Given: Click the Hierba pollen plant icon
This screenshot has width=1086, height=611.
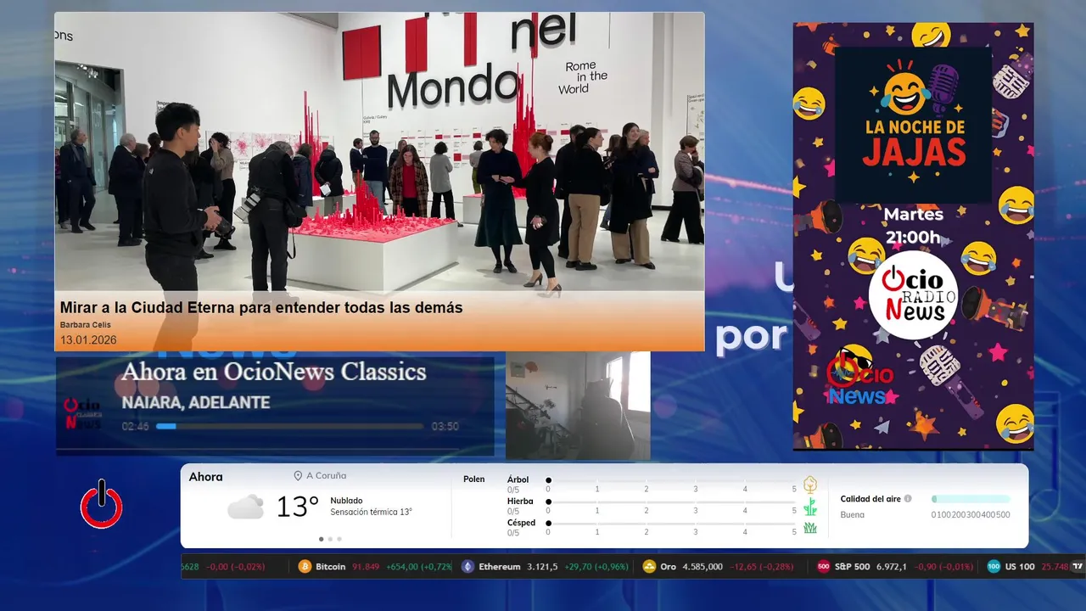Looking at the screenshot, I should tap(810, 507).
